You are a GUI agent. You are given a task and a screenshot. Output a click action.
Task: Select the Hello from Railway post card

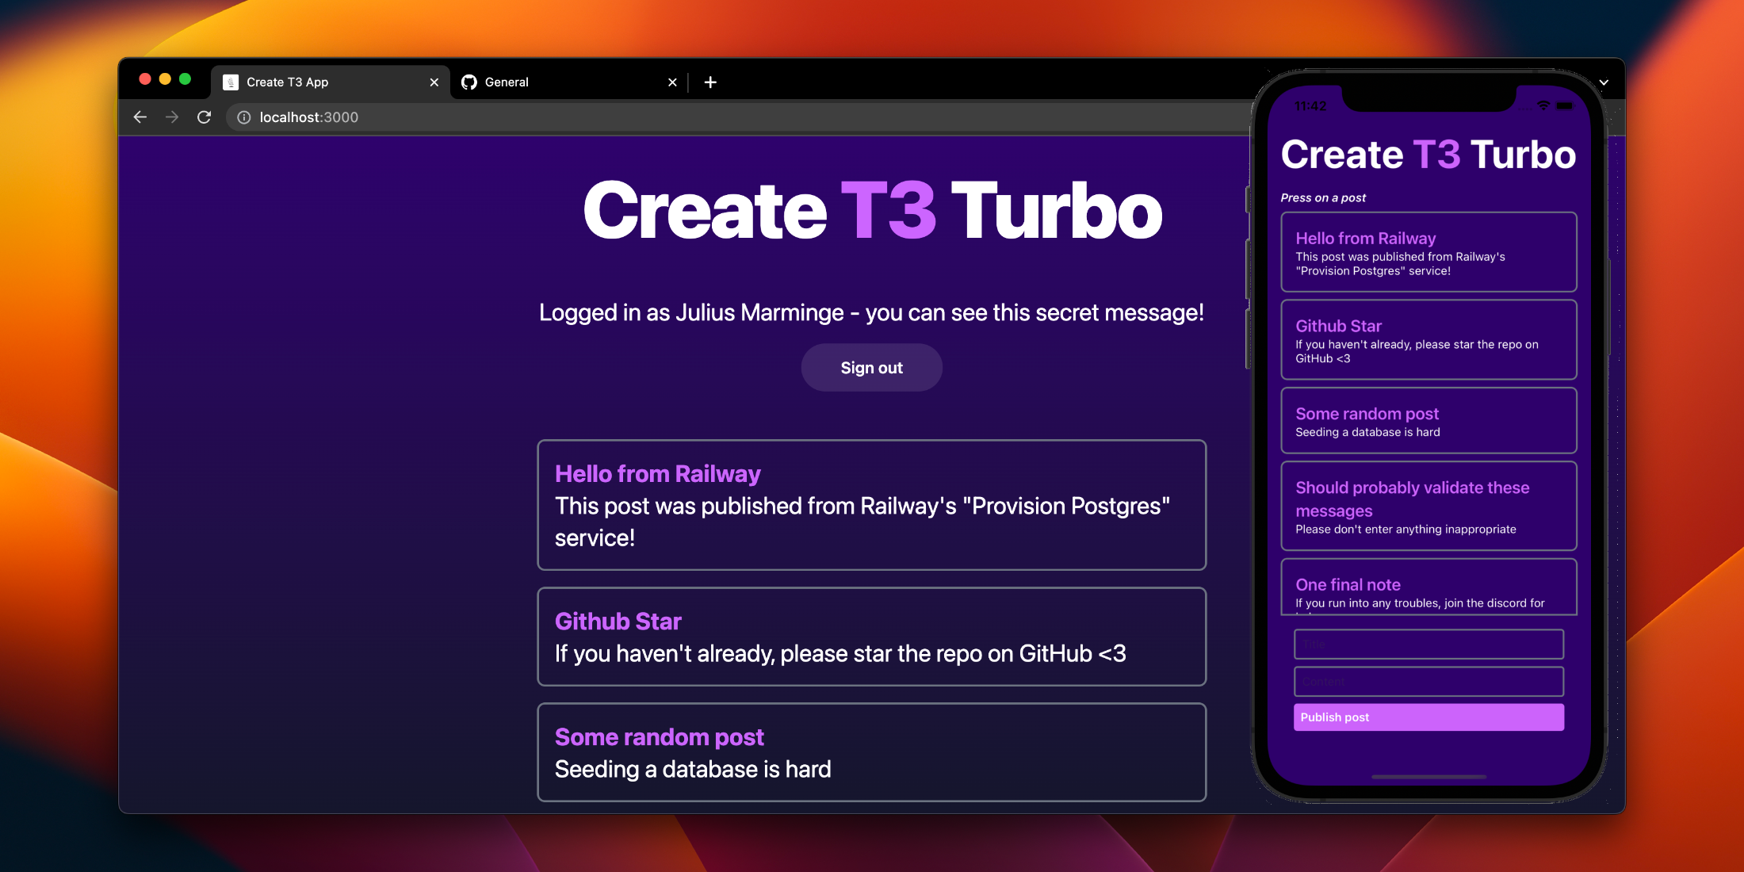pyautogui.click(x=871, y=505)
